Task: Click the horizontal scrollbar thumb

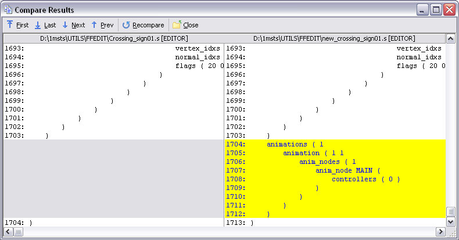Action: pos(18,232)
